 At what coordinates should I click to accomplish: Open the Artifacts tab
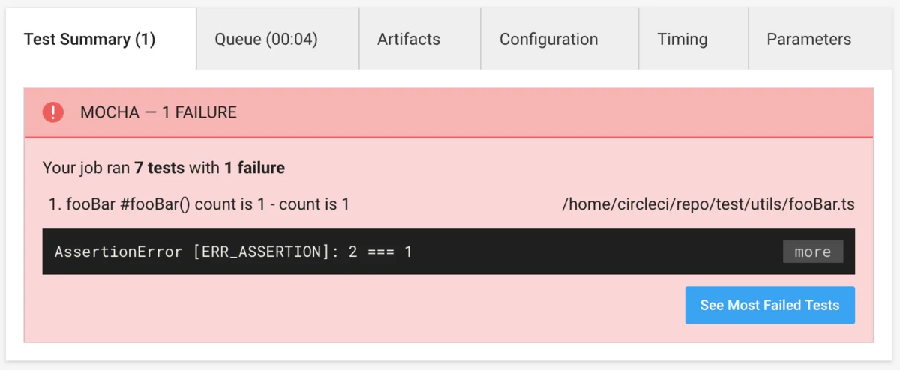tap(409, 40)
